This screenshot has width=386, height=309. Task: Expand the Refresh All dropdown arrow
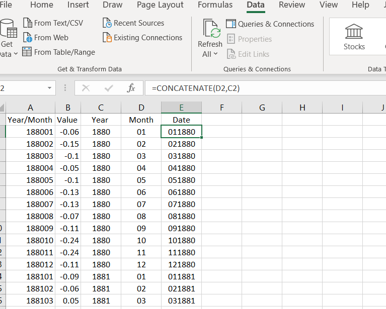(x=216, y=54)
